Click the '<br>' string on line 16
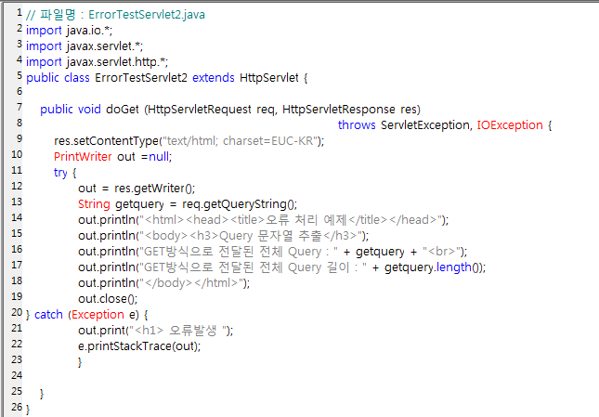The image size is (599, 417). pos(442,252)
